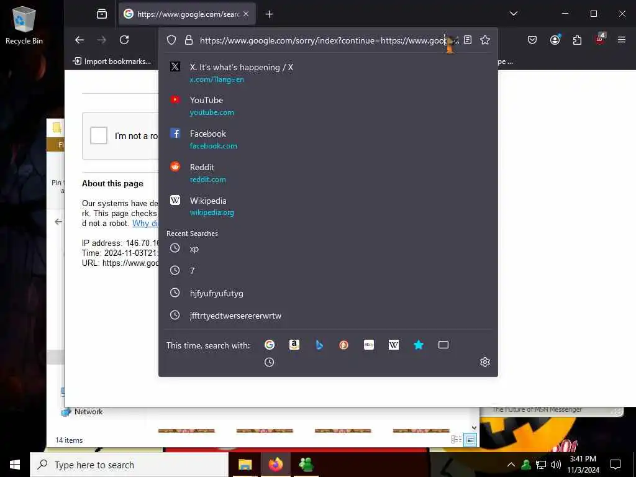This screenshot has height=477, width=636.
Task: Search bookmarks with the blue star icon
Action: [x=419, y=345]
